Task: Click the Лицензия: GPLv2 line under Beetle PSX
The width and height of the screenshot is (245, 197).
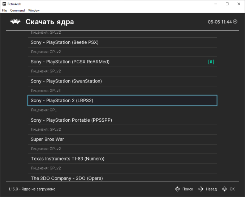Action: click(x=46, y=52)
